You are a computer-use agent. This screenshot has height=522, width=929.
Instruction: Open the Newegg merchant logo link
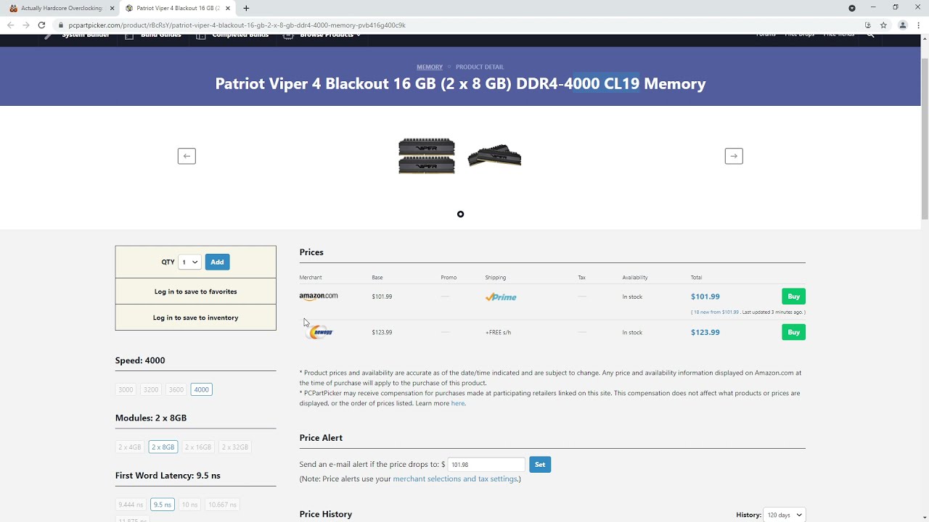321,332
